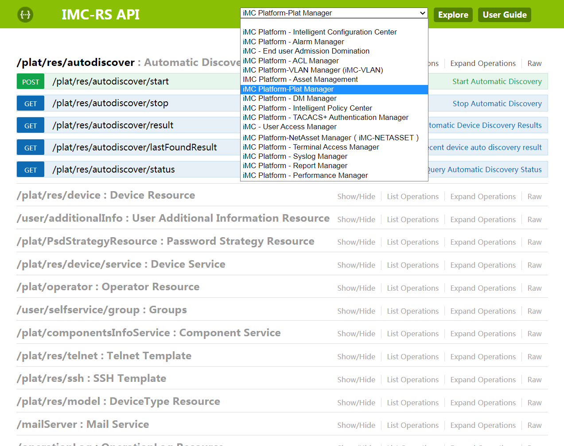564x446 pixels.
Task: Expand the Device Resource section heading
Action: [106, 195]
